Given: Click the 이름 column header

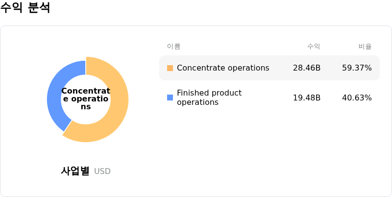Looking at the screenshot, I should tap(173, 47).
